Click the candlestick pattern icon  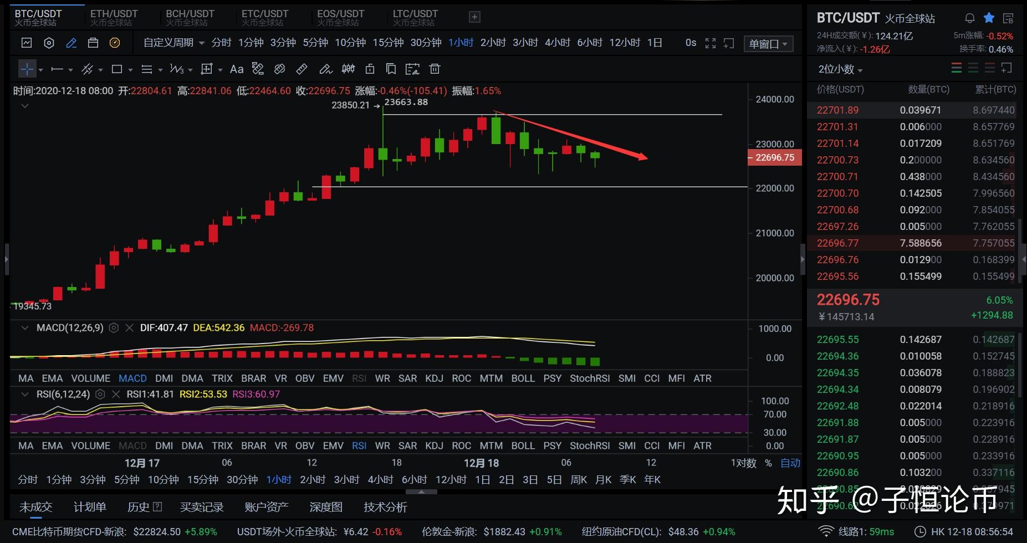click(348, 69)
